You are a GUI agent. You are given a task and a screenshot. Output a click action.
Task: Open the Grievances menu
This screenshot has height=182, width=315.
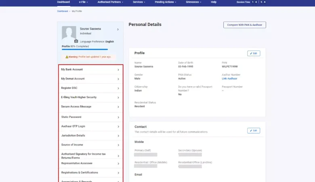[x=193, y=2]
